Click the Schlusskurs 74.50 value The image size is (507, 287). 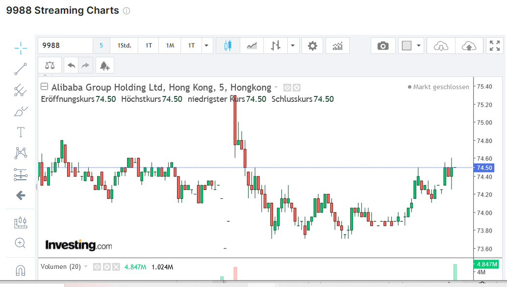tap(324, 99)
